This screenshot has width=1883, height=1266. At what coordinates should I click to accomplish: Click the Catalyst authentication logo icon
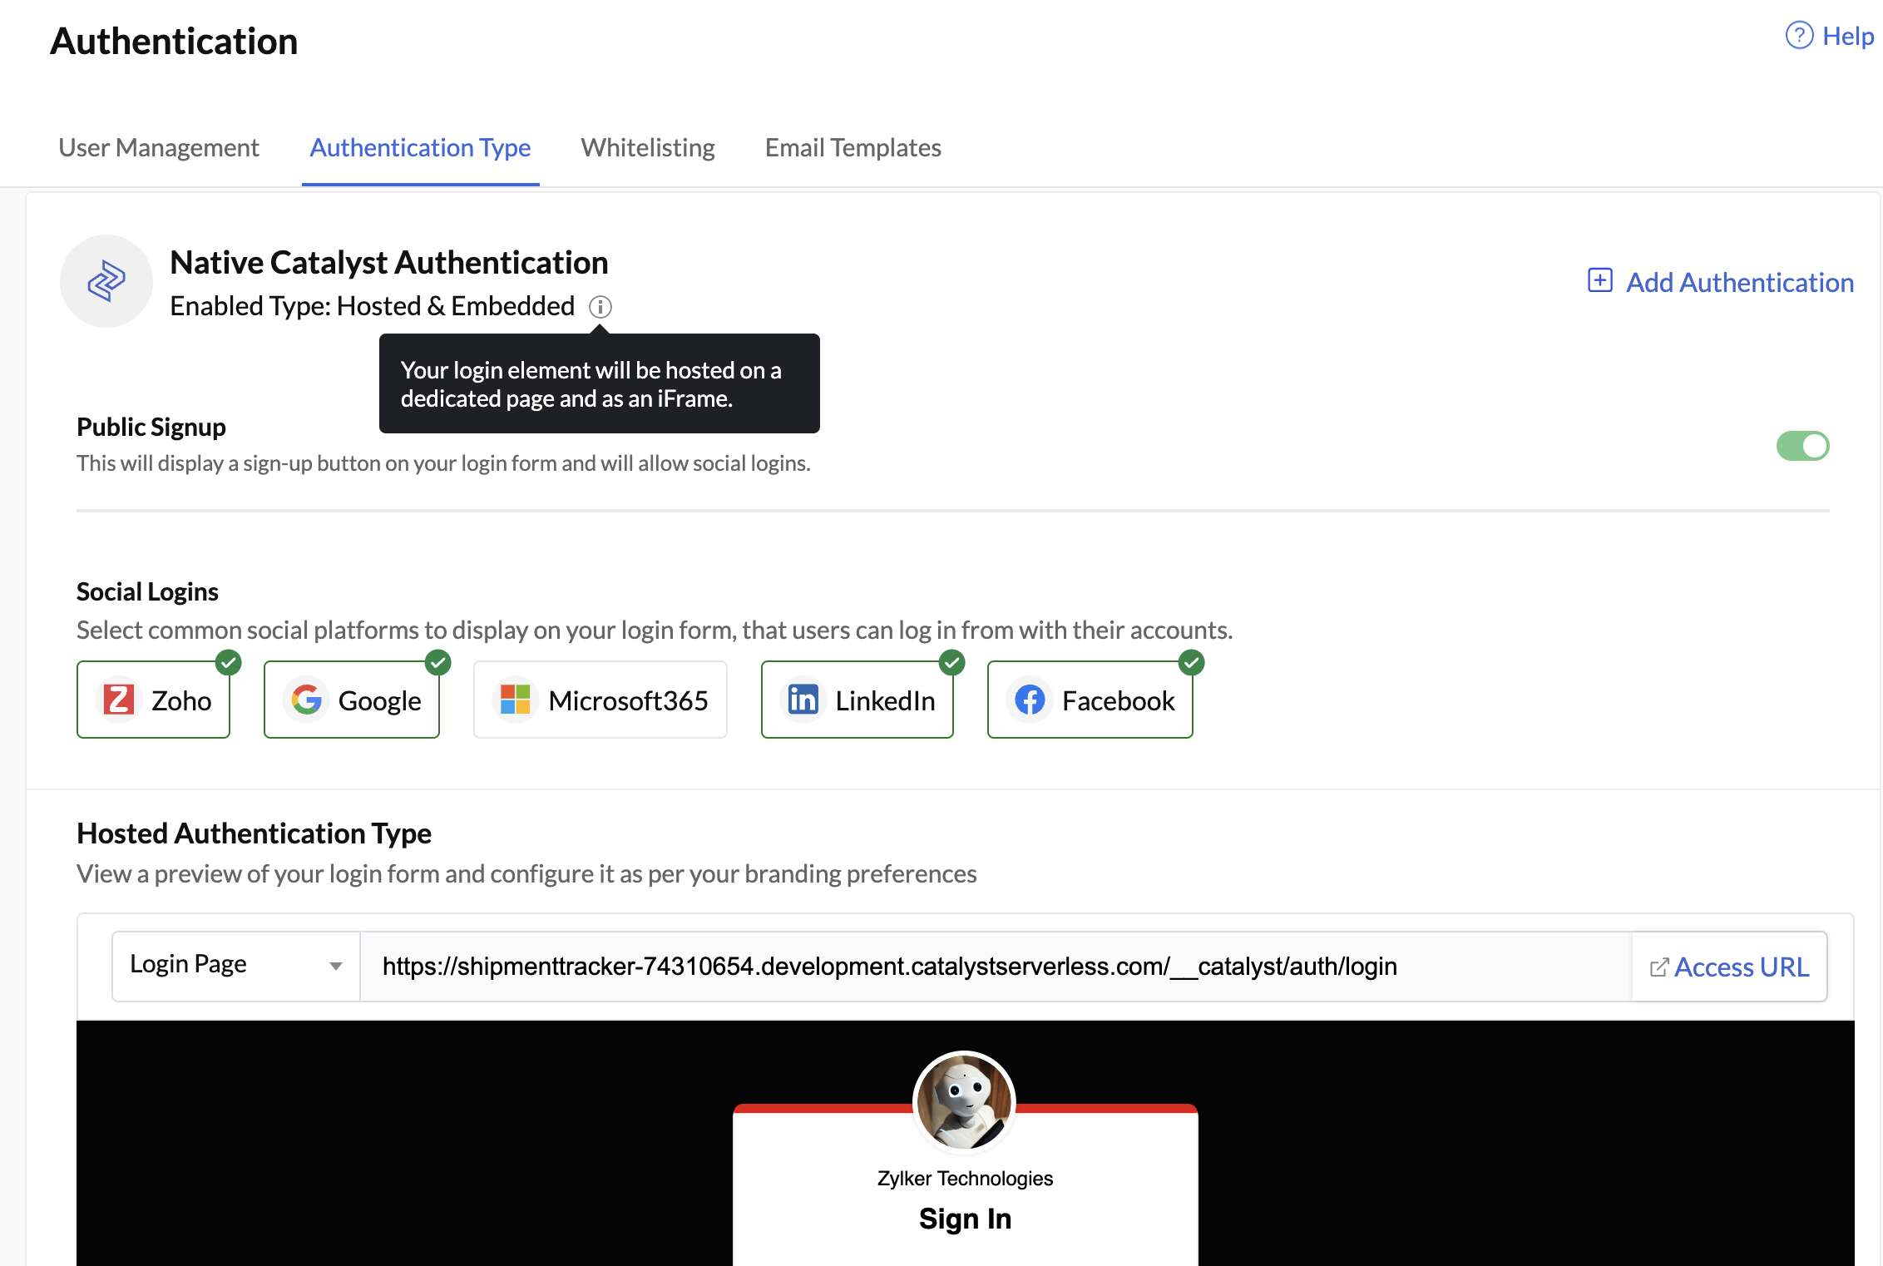coord(106,281)
